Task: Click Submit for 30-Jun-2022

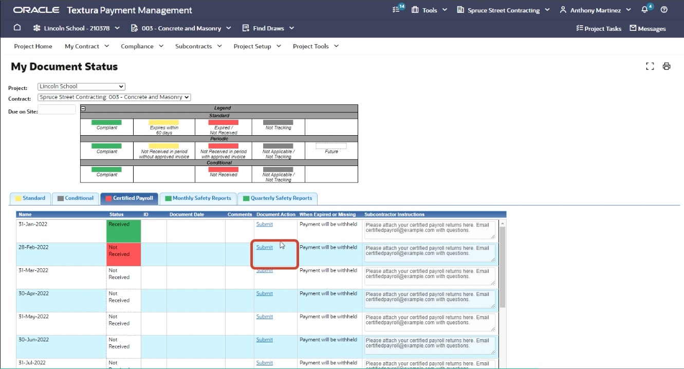Action: [x=265, y=340]
